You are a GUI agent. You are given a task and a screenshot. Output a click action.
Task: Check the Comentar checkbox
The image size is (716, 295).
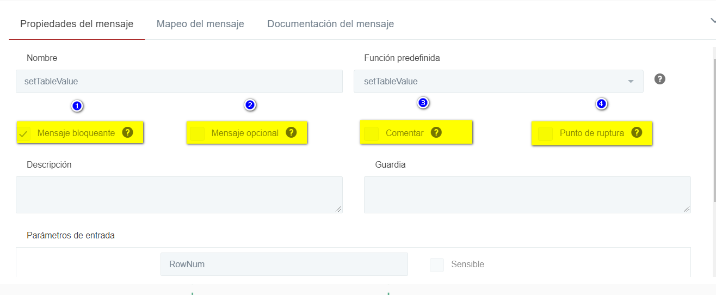(x=372, y=133)
